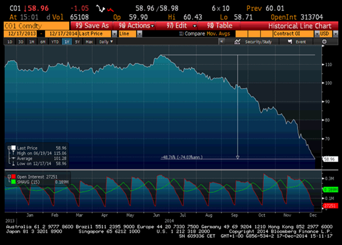Select the 5Y range tab
The width and height of the screenshot is (342, 245).
point(77,42)
